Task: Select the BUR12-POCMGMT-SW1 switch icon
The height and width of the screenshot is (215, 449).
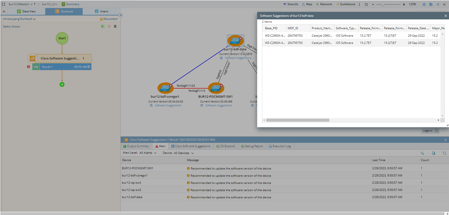Action: click(x=216, y=88)
